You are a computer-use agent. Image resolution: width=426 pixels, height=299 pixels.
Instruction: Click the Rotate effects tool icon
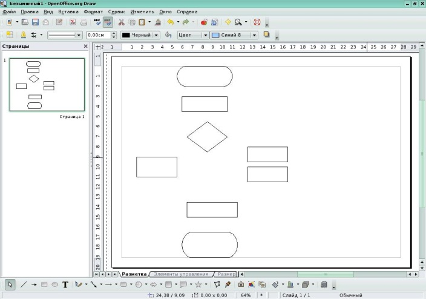click(x=275, y=284)
